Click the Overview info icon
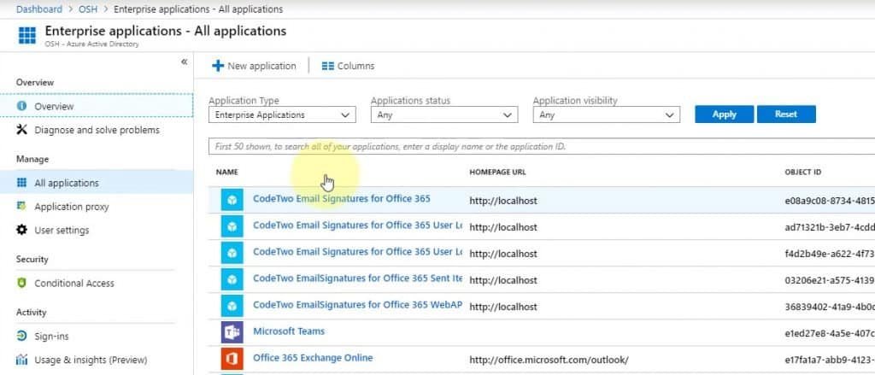875x375 pixels. point(21,106)
